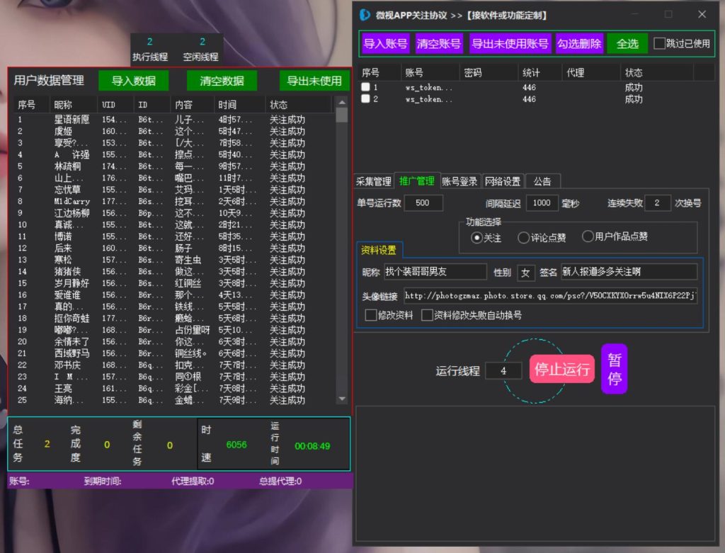Click the 单号运行数 input field
725x553 pixels.
pos(423,203)
